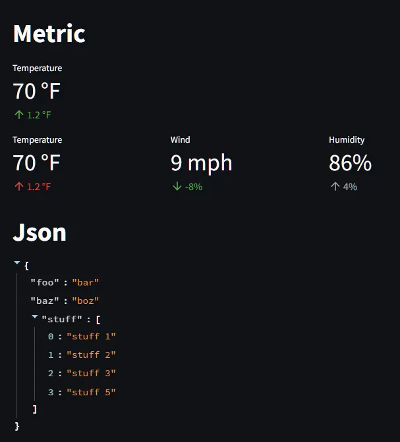Click the 9 mph Wind value
Viewport: 400px width, 442px height.
coord(201,163)
